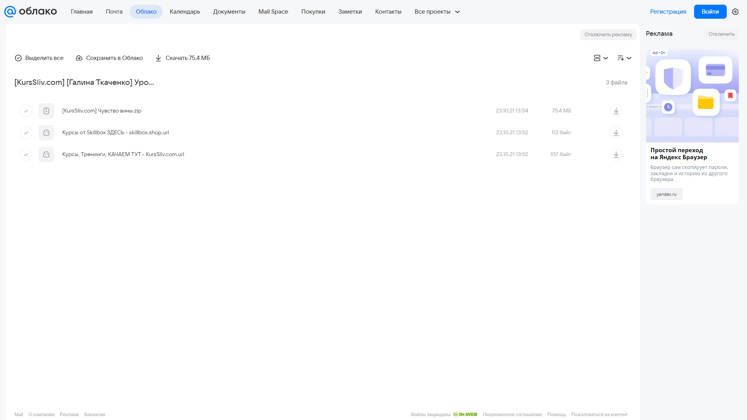The image size is (747, 420).
Task: Select all files with Выделить все
Action: (39, 58)
